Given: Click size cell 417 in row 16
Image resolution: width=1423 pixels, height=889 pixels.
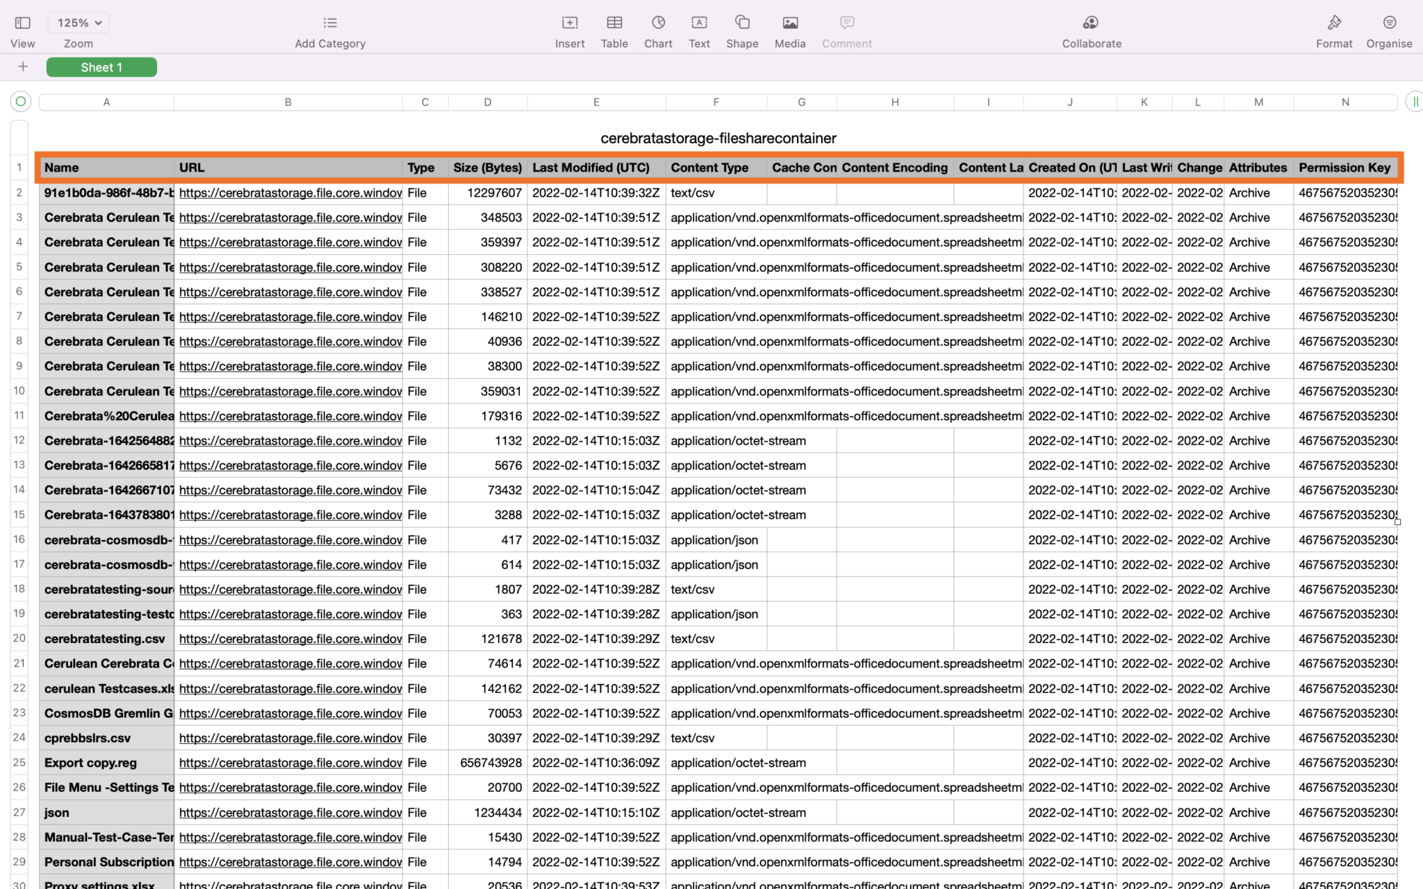Looking at the screenshot, I should pos(488,540).
